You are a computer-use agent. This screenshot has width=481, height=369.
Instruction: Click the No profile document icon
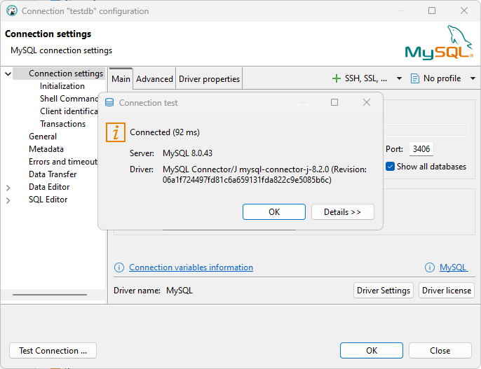point(415,78)
